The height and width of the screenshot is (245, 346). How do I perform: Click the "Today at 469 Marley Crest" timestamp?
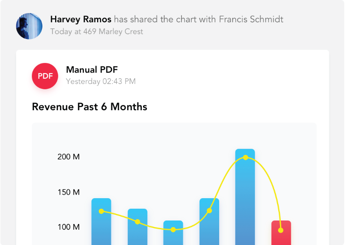[x=97, y=31]
